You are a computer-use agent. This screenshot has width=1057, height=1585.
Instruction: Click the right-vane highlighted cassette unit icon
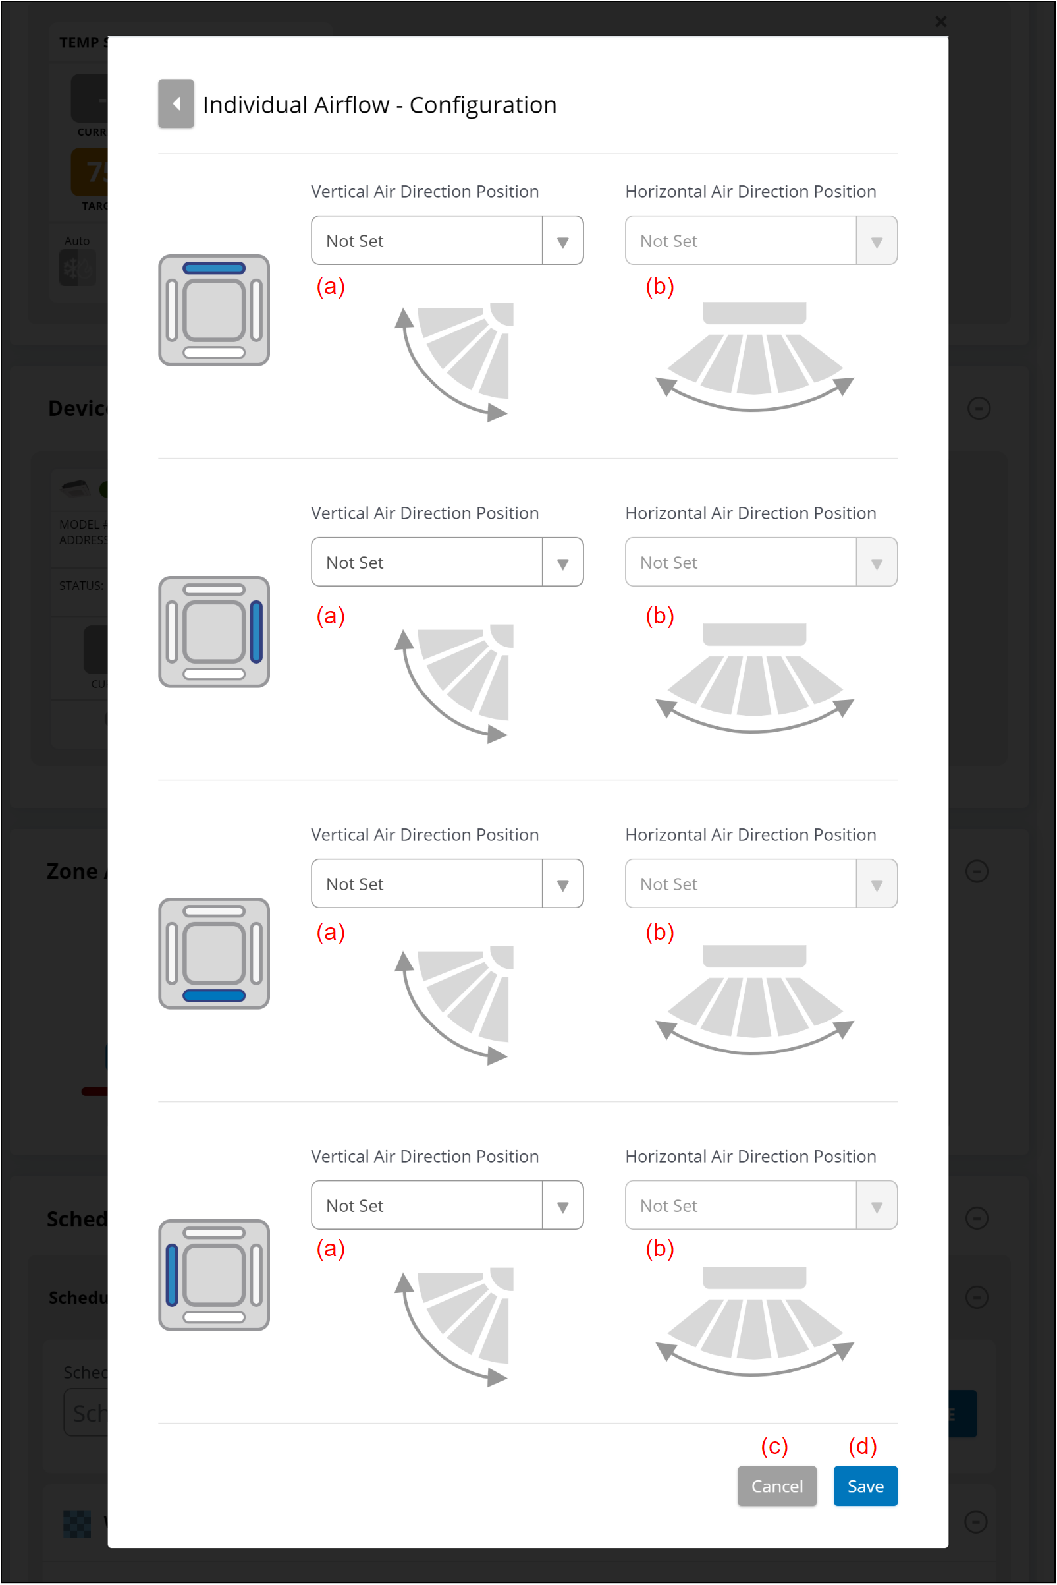213,632
